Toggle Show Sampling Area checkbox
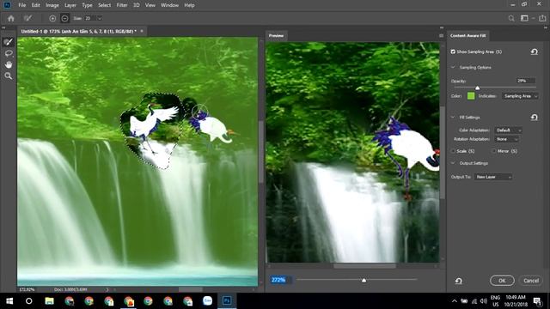The height and width of the screenshot is (309, 550). [453, 51]
